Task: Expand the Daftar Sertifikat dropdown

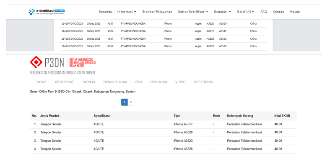Action: click(x=193, y=12)
